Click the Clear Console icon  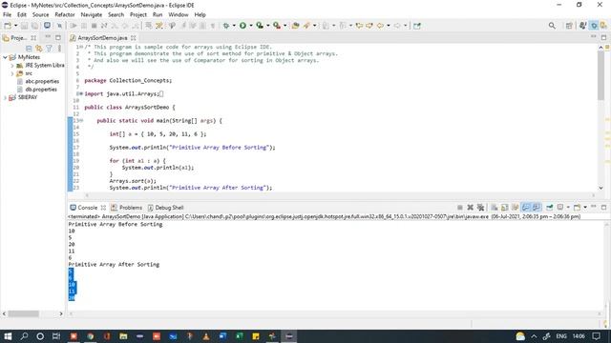[x=495, y=208]
